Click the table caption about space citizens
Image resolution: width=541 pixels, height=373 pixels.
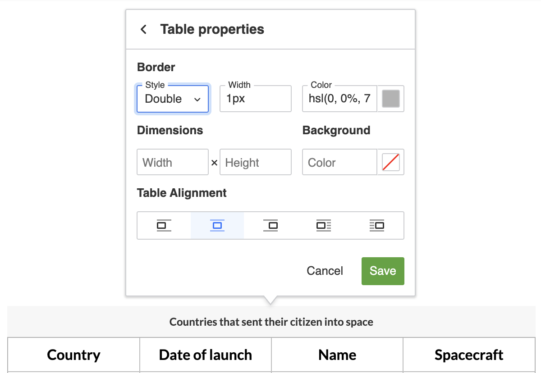(x=271, y=322)
